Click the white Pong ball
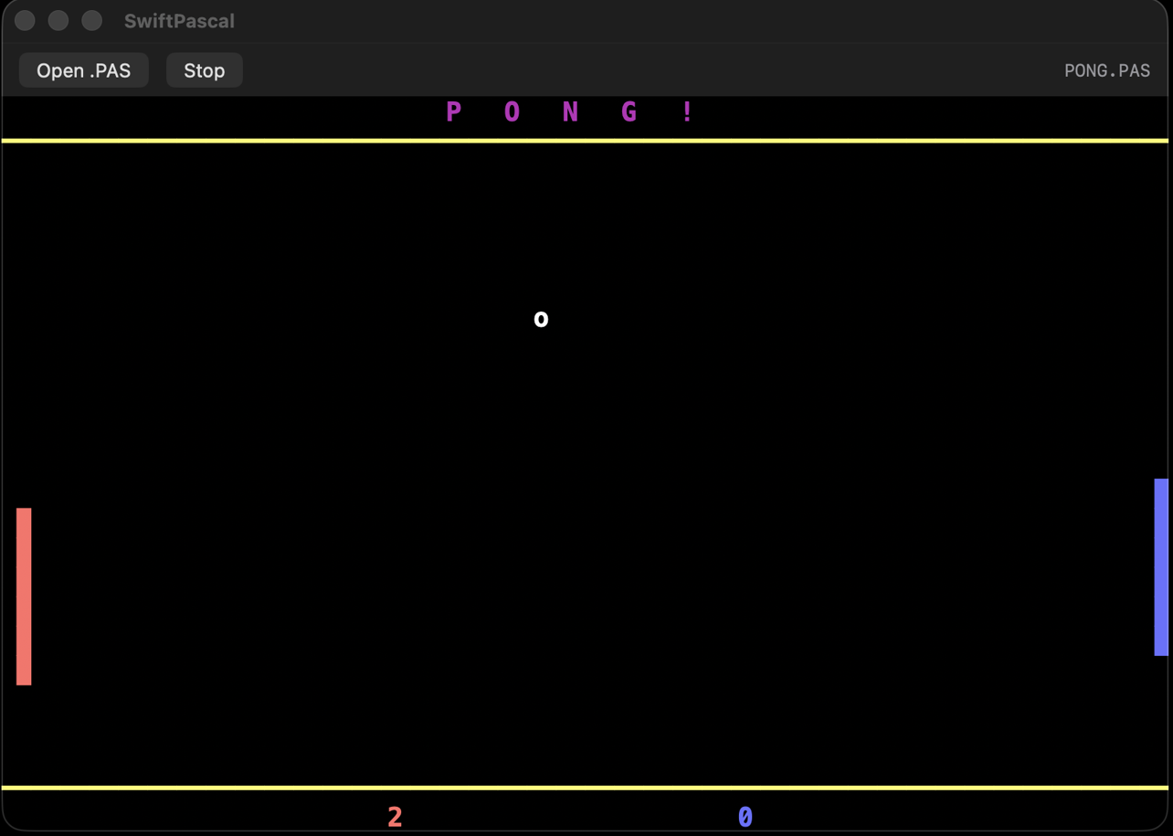Screen dimensions: 1173x836 541,319
